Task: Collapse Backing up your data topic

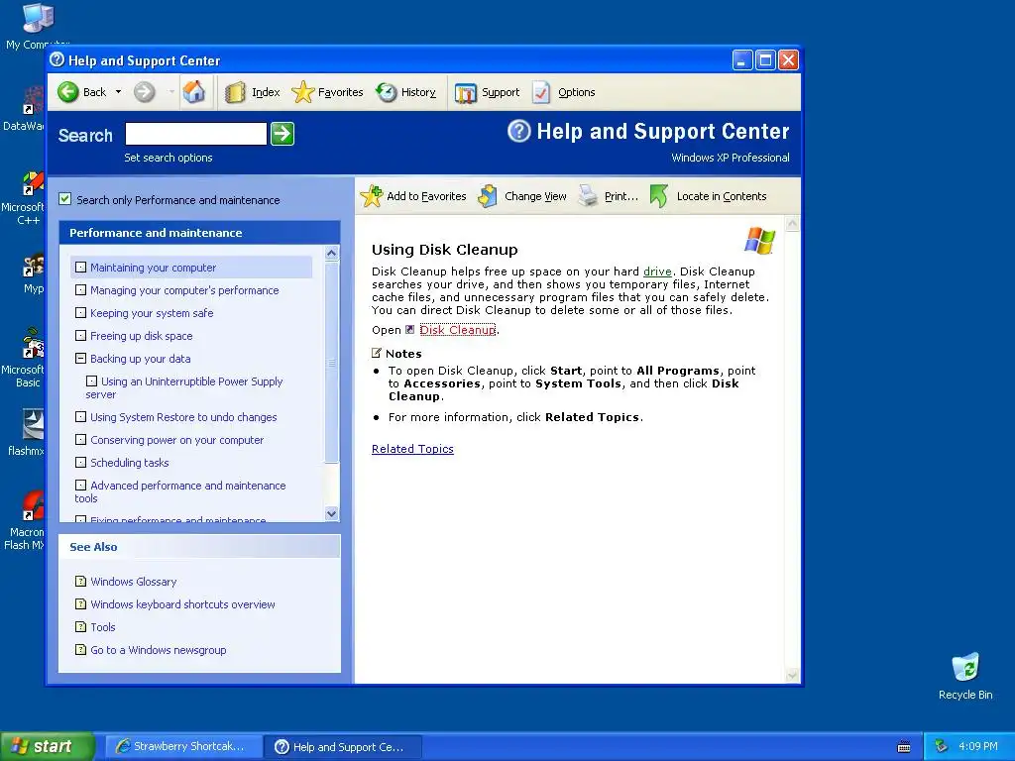Action: (x=81, y=358)
